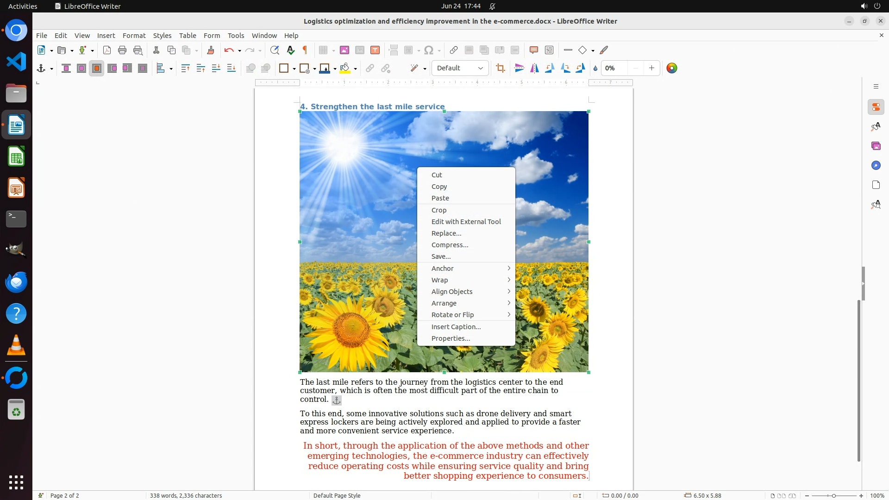Toggle Wrap Through option in toolbar
889x500 pixels.
pos(143,68)
